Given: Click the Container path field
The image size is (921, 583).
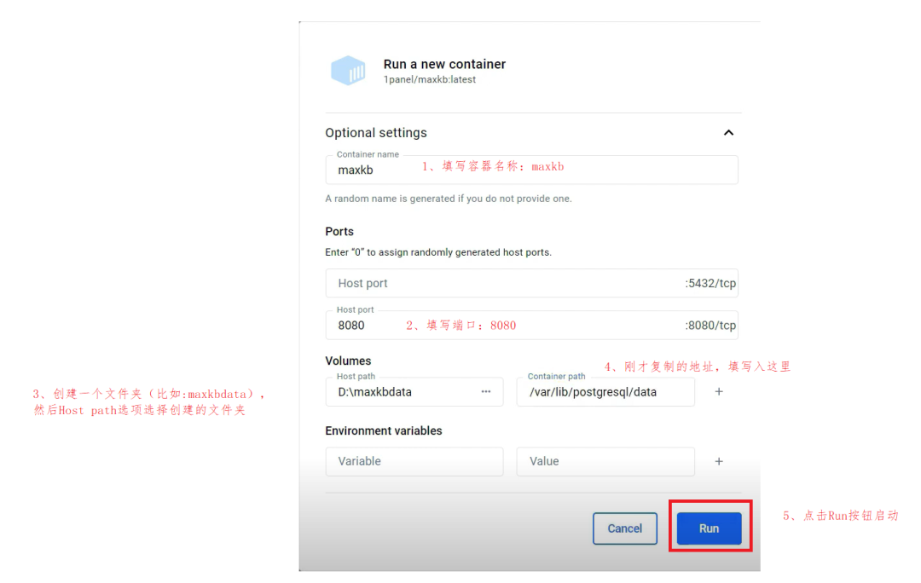Looking at the screenshot, I should click(x=605, y=391).
